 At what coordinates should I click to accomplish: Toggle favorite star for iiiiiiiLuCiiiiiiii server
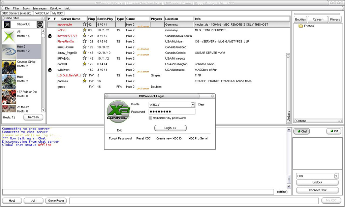85,47
